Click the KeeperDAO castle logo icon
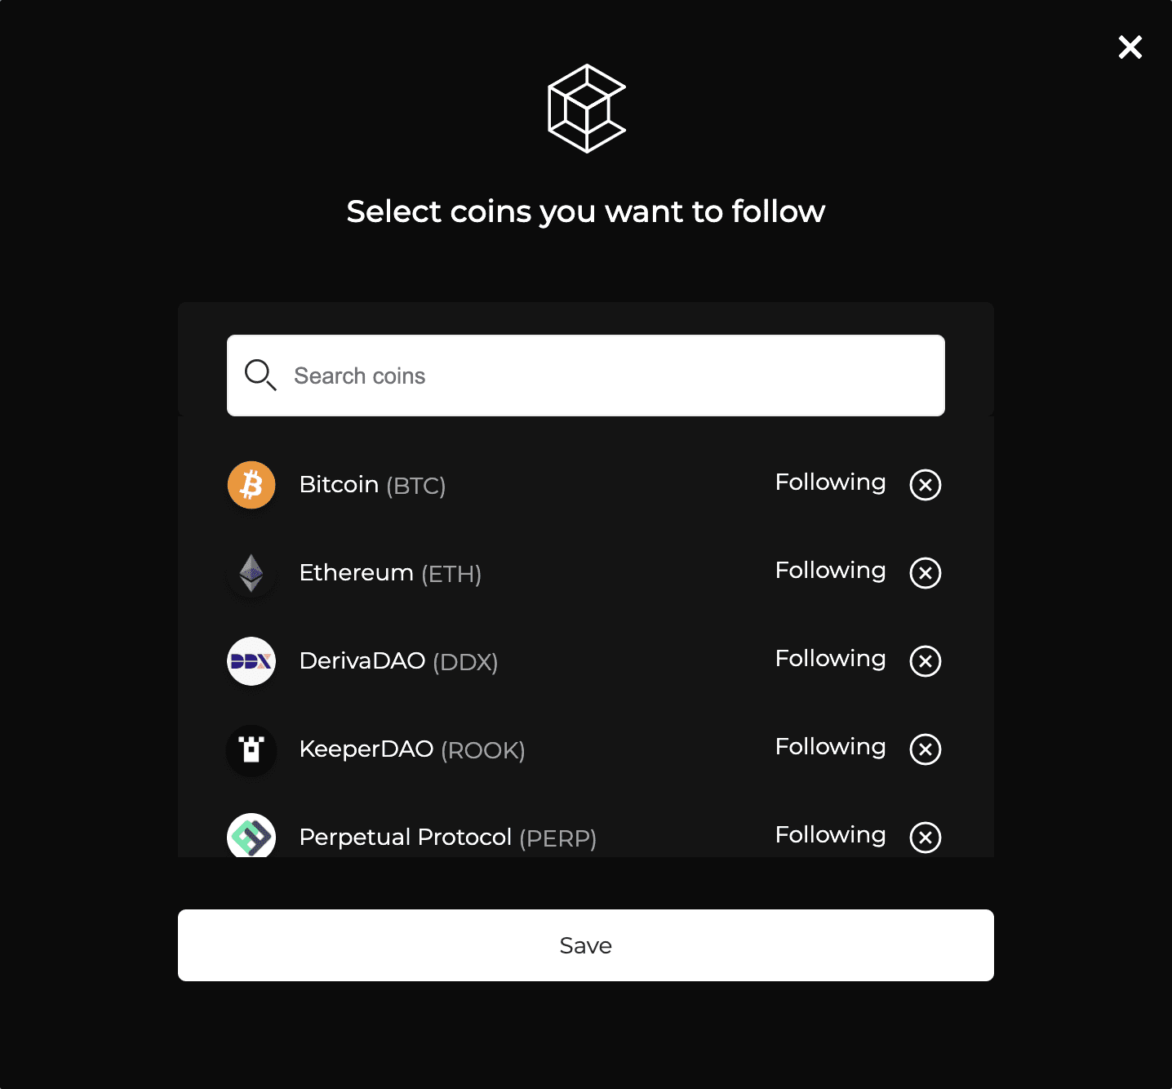The width and height of the screenshot is (1172, 1089). pos(251,749)
